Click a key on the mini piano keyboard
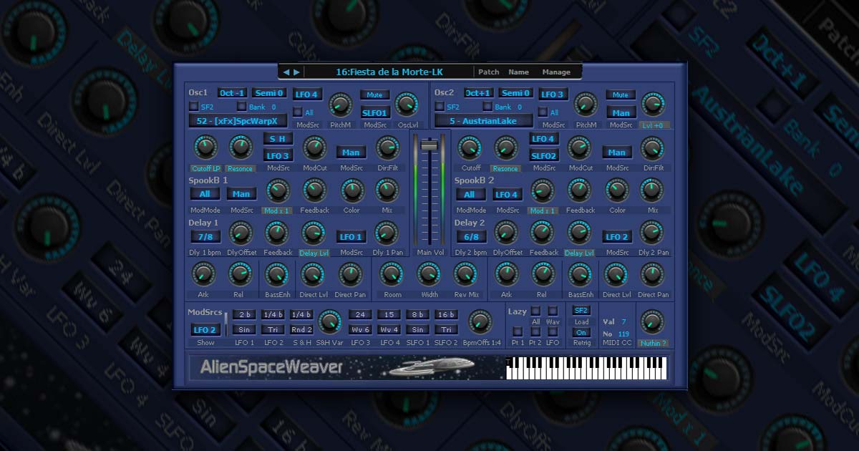Screen dimensions: 859x451 click(586, 368)
